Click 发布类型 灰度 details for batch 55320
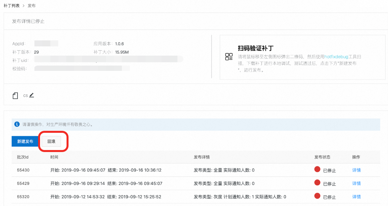The height and width of the screenshot is (206, 388). pyautogui.click(x=240, y=197)
